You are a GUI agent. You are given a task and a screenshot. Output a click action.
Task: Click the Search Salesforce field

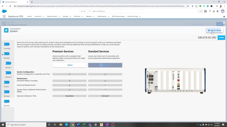(115, 11)
